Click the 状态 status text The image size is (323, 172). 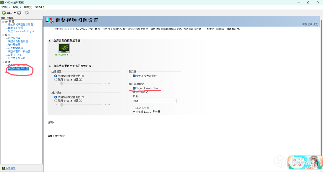coord(141,92)
